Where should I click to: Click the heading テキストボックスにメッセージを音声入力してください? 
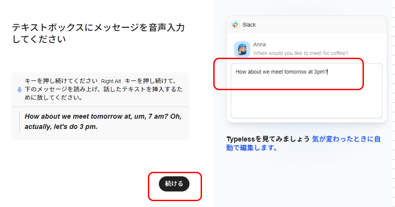(98, 33)
